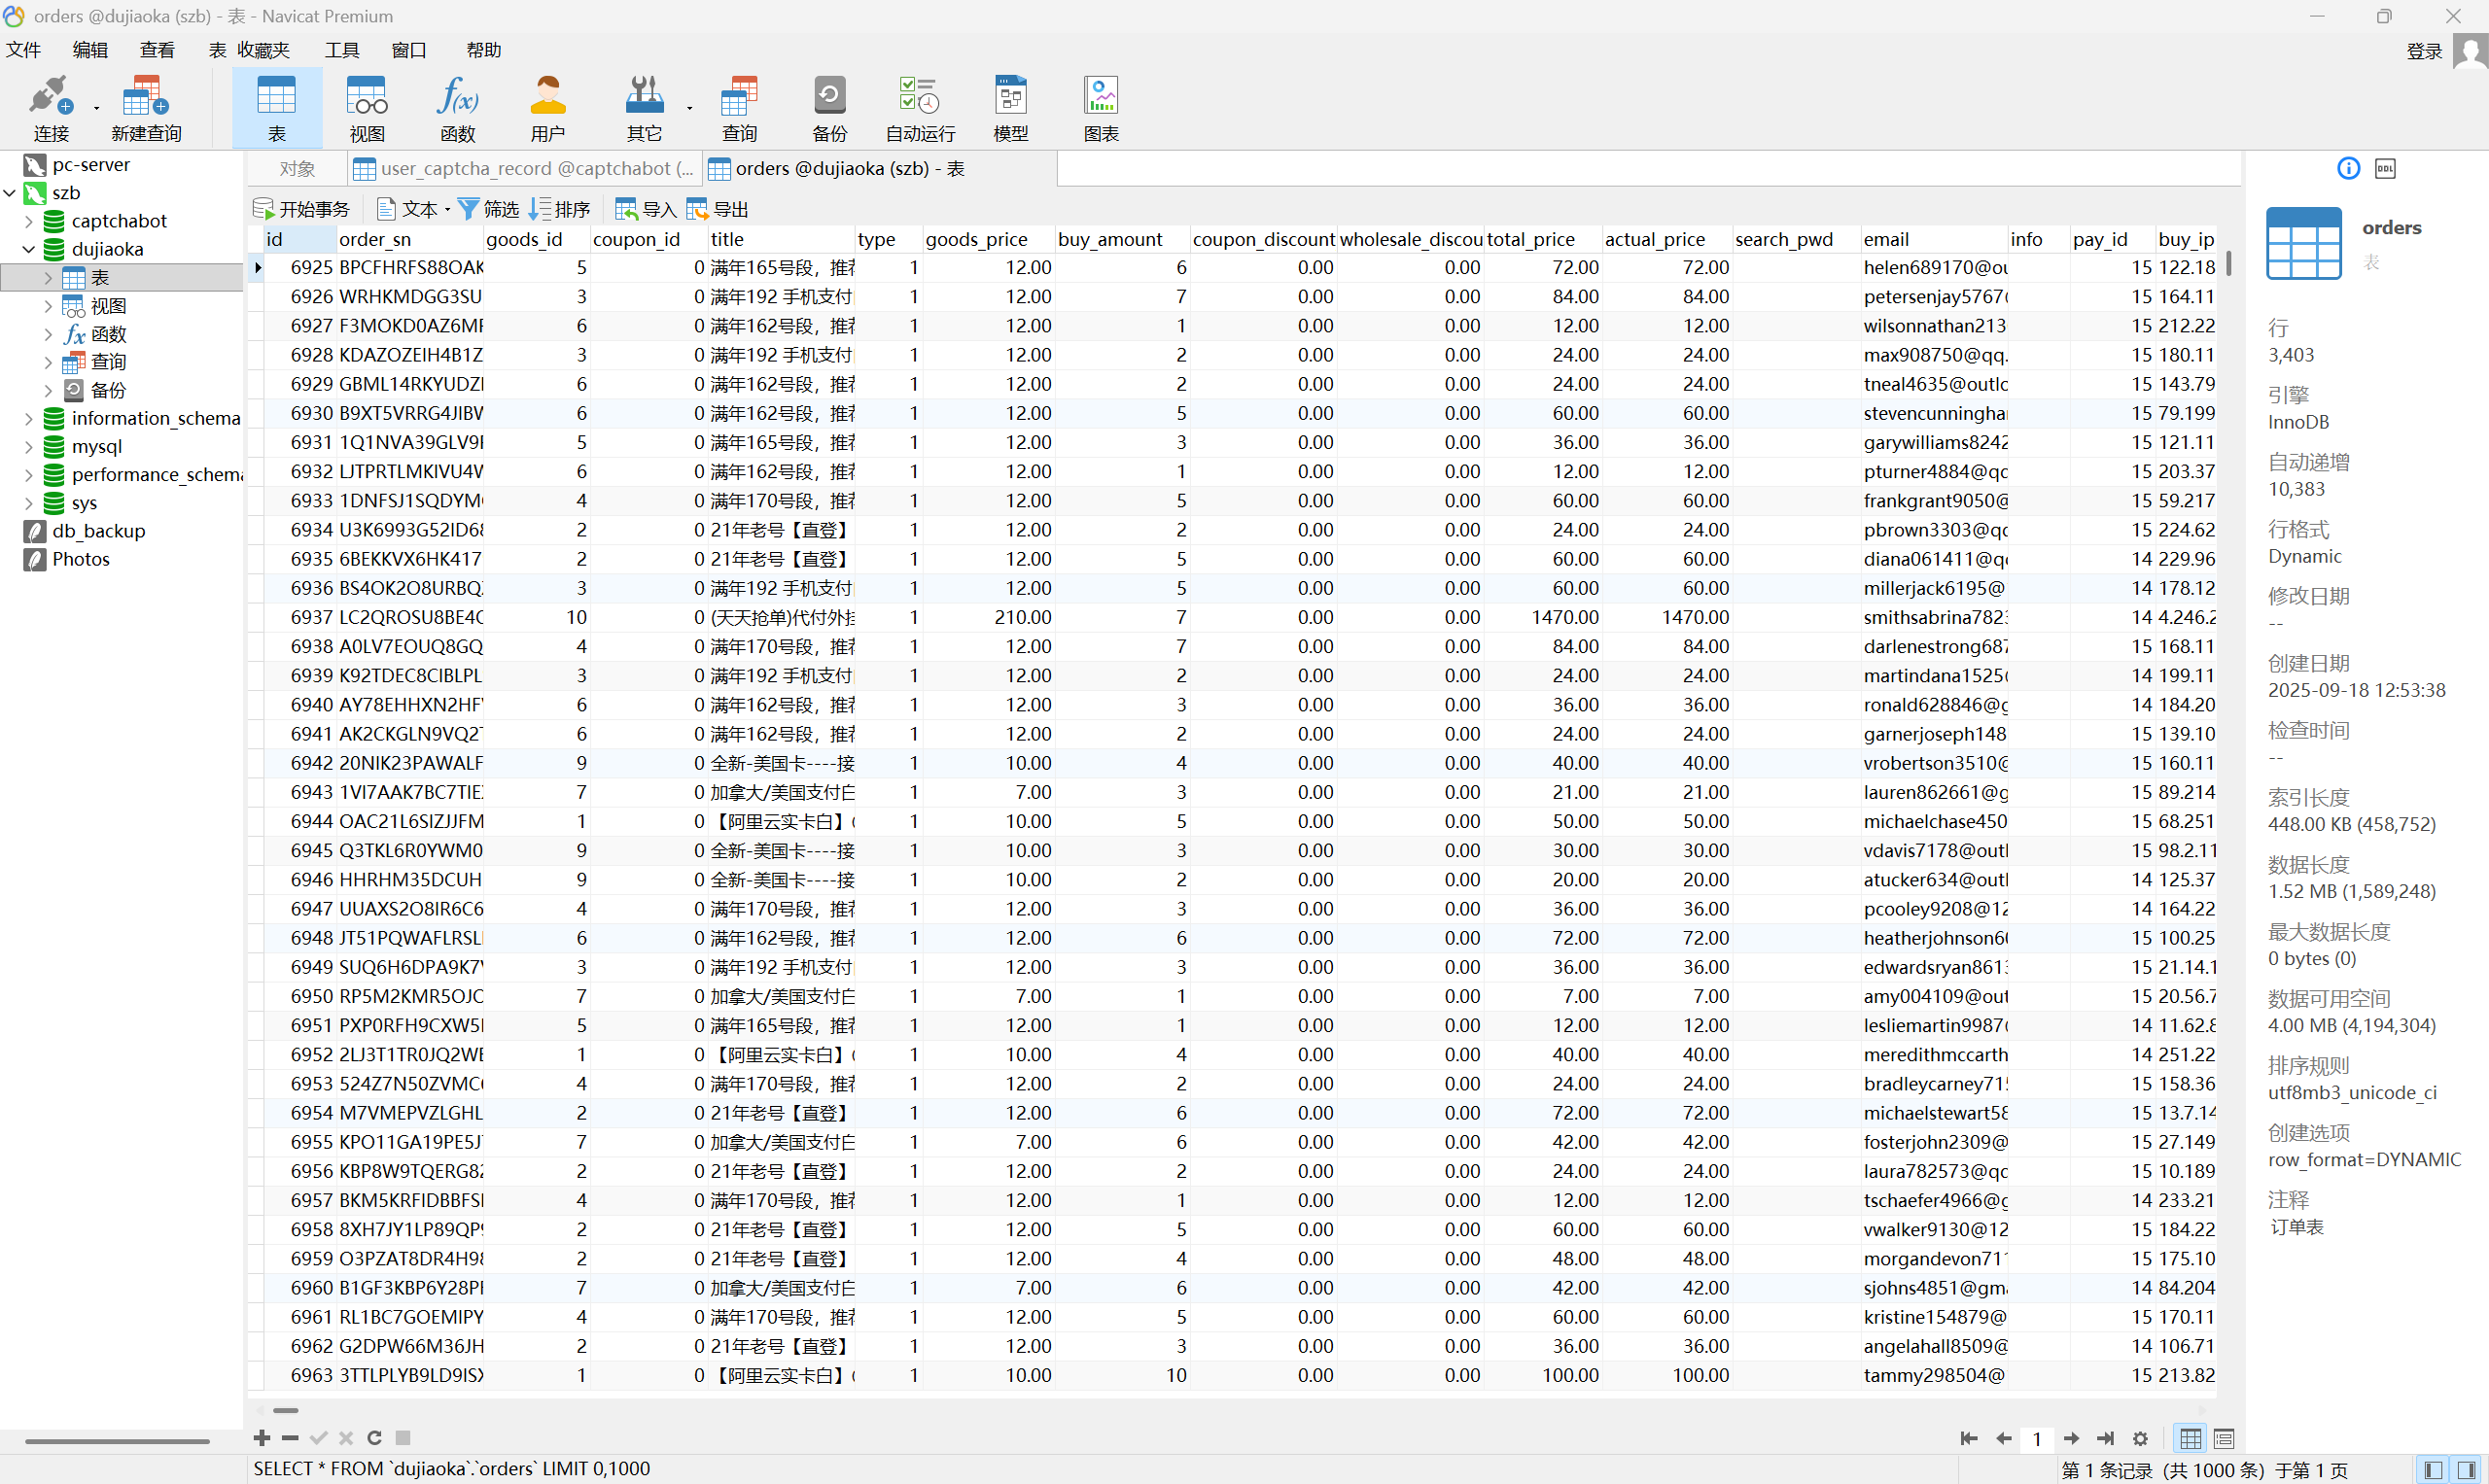Click the 新建查询 new query icon
This screenshot has width=2489, height=1484.
(145, 107)
